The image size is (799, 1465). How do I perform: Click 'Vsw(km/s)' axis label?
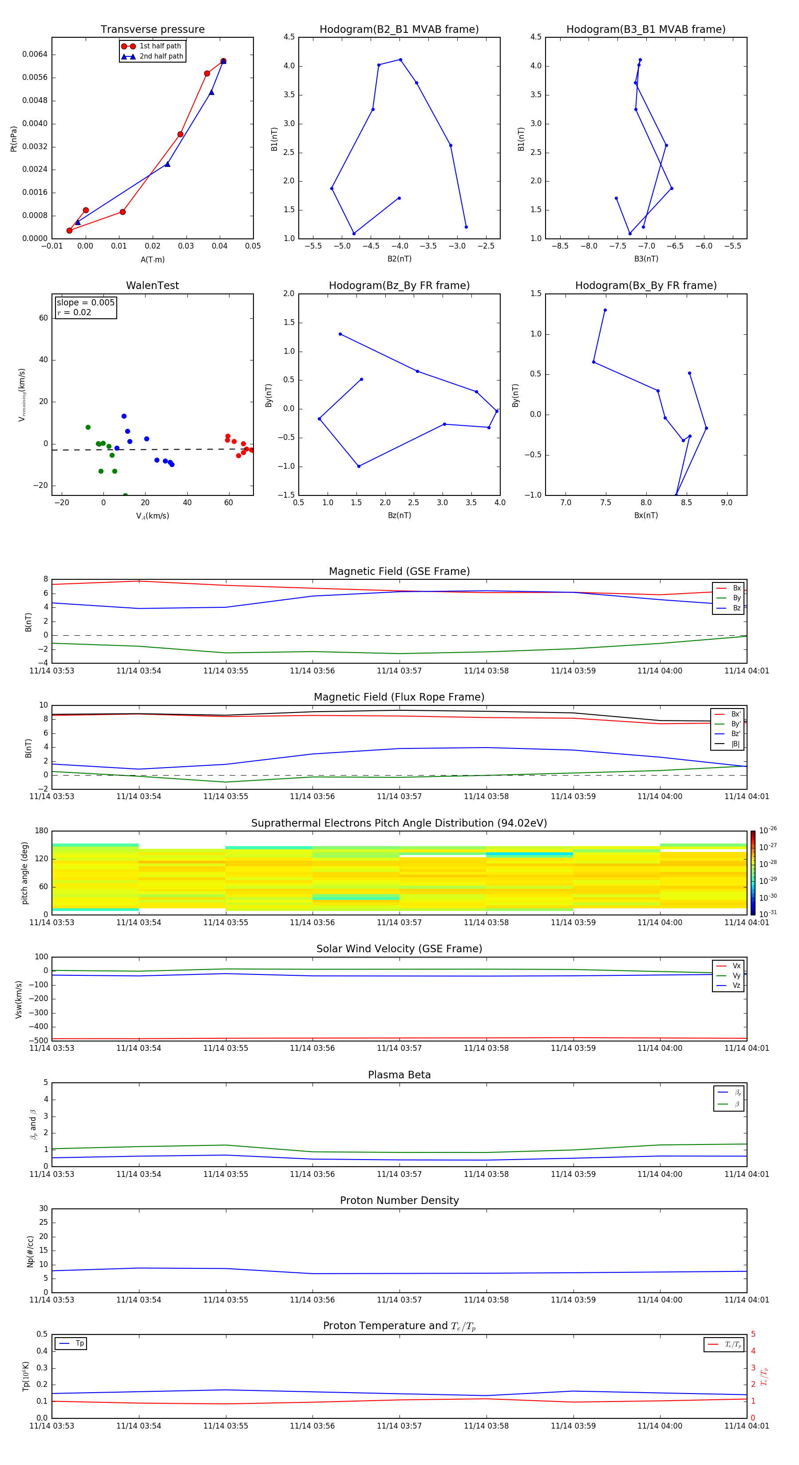click(x=18, y=999)
